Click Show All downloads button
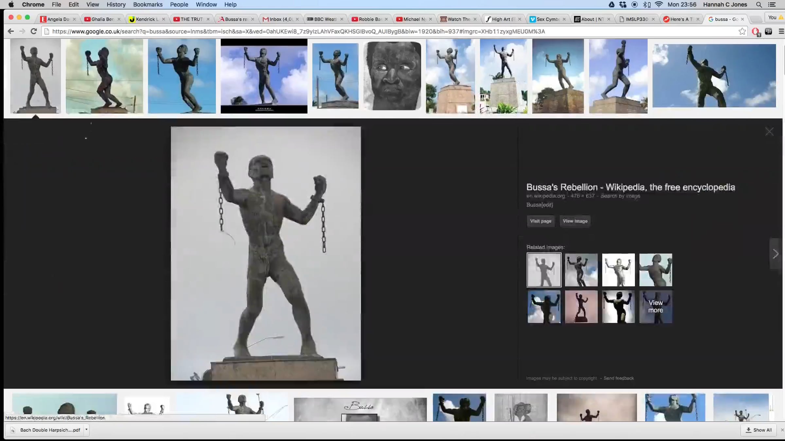The height and width of the screenshot is (441, 785). click(759, 430)
